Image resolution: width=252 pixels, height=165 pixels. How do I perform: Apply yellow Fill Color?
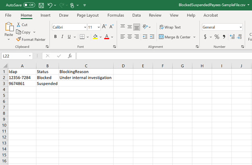click(95, 37)
